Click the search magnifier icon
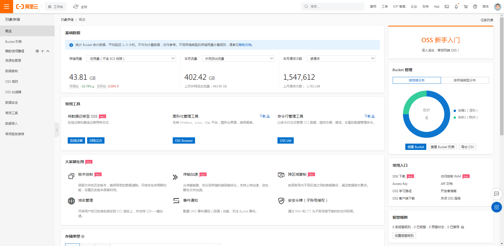 click(x=306, y=7)
